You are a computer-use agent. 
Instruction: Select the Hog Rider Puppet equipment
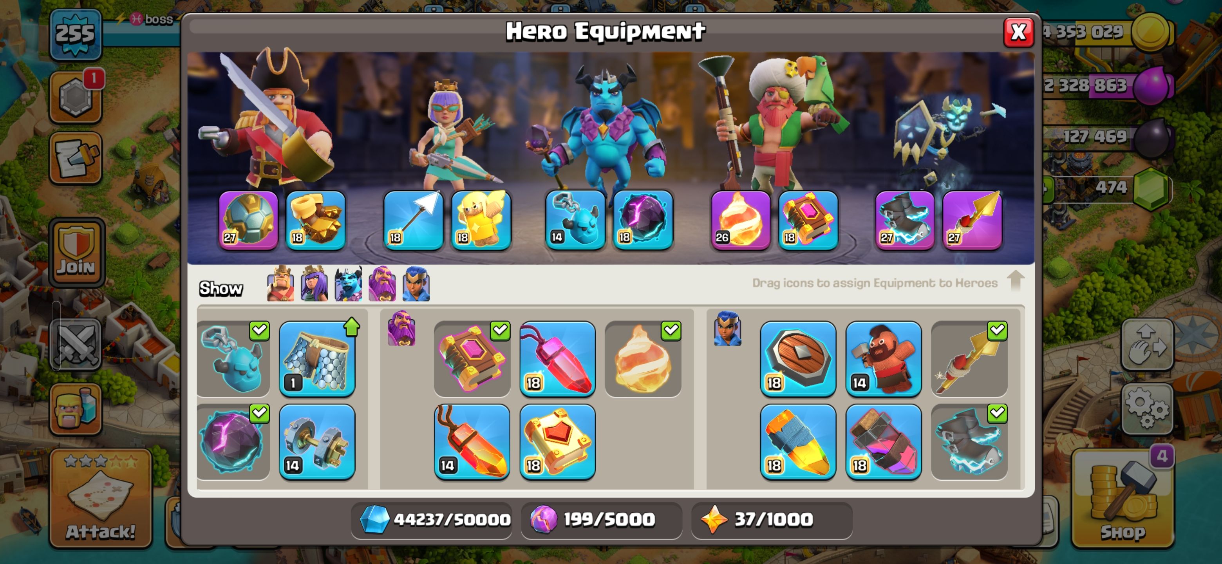pyautogui.click(x=883, y=359)
